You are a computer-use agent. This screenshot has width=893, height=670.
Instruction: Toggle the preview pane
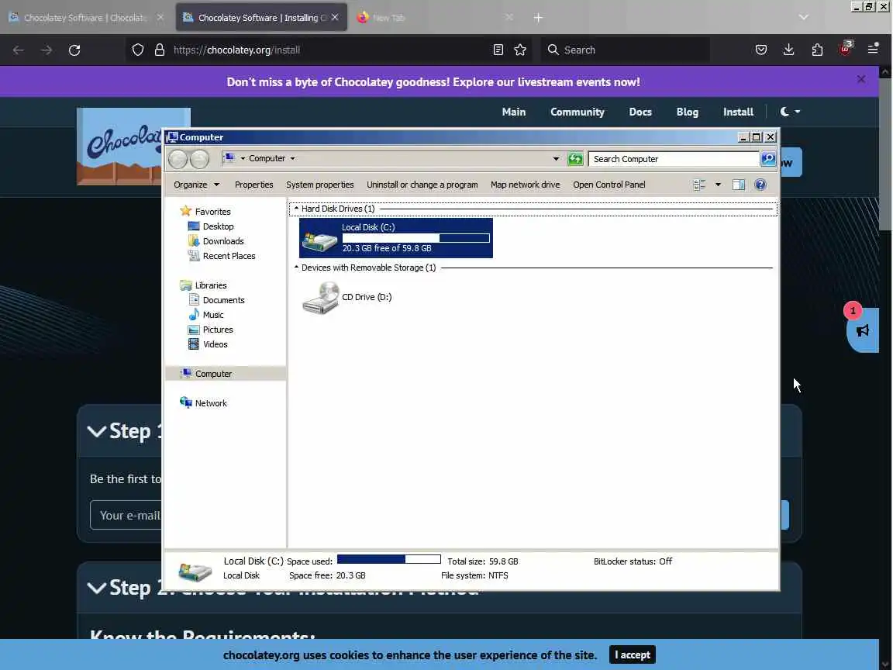739,185
